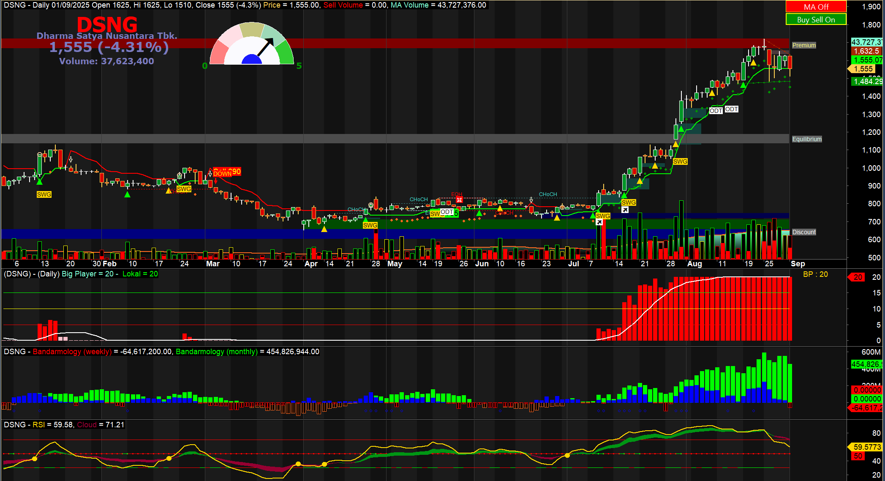Click the Big Player = 20 pane title

(88, 274)
